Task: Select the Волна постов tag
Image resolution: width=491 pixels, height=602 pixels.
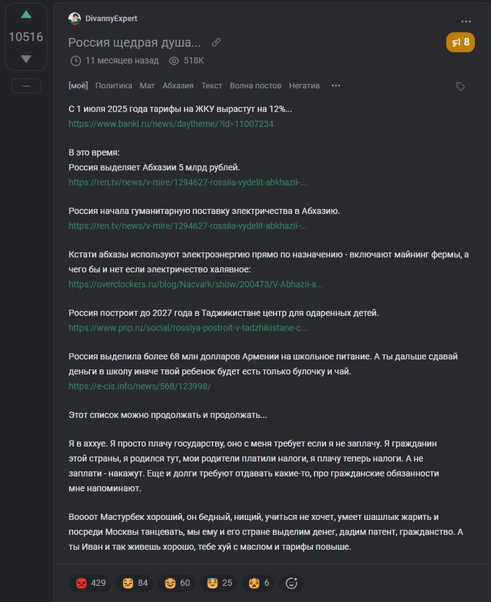Action: (255, 86)
